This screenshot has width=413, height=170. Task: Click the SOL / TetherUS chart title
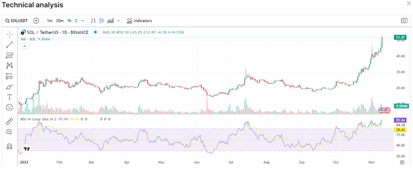(x=58, y=33)
